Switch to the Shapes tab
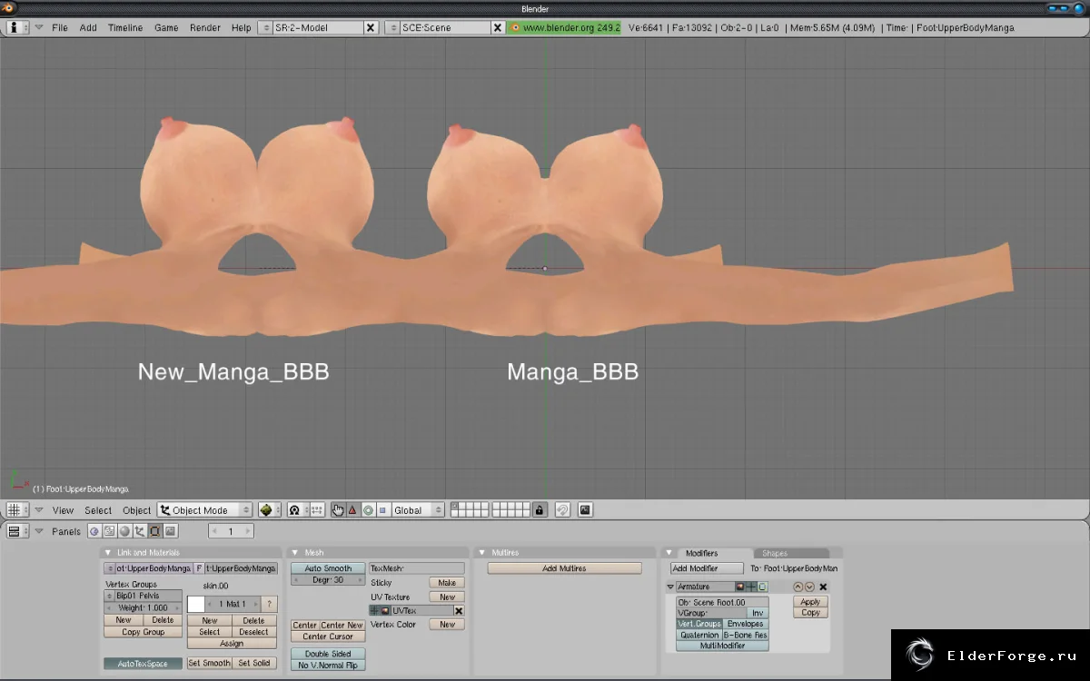Image resolution: width=1090 pixels, height=681 pixels. pyautogui.click(x=775, y=553)
